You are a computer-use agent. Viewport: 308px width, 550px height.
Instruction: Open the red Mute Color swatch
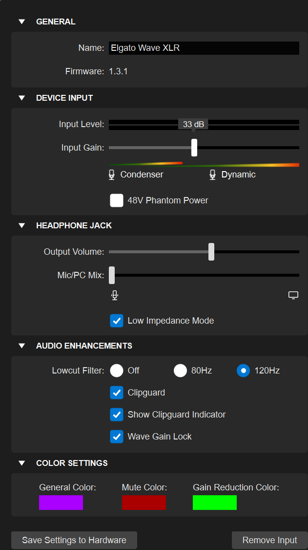(x=144, y=502)
